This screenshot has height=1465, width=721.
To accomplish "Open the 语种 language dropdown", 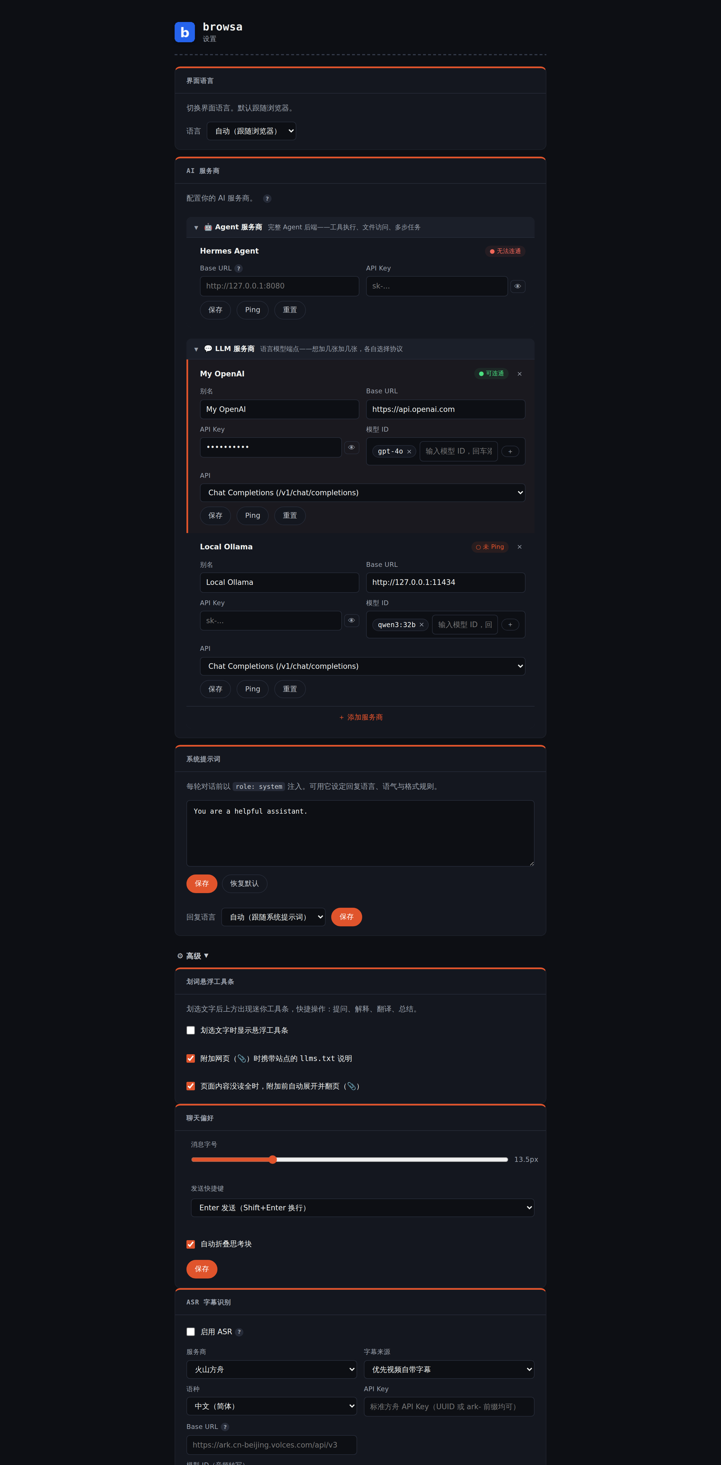I will (x=271, y=1406).
